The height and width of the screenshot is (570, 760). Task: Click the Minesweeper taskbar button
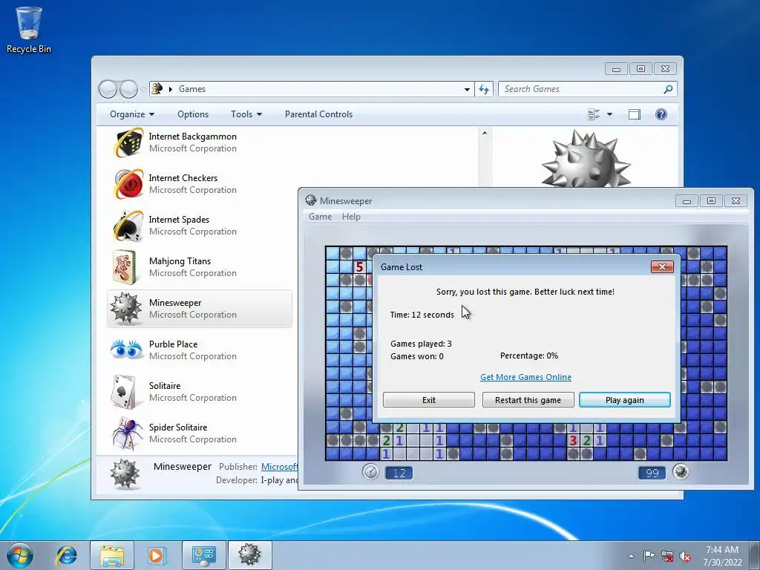click(x=249, y=555)
